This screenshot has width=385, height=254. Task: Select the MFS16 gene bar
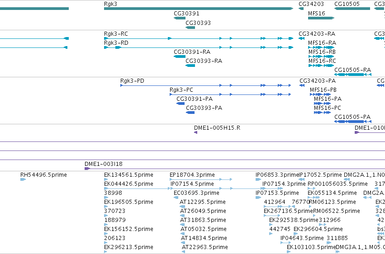click(321, 18)
